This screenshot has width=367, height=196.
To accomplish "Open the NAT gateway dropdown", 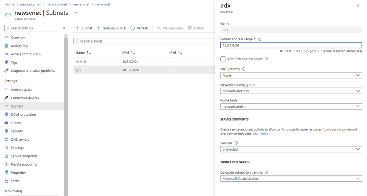I will (x=291, y=75).
